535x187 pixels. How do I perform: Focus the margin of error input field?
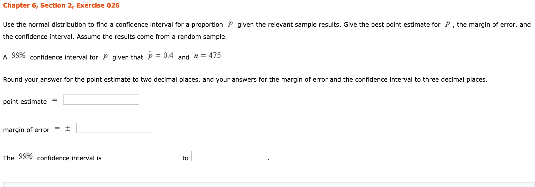[114, 128]
